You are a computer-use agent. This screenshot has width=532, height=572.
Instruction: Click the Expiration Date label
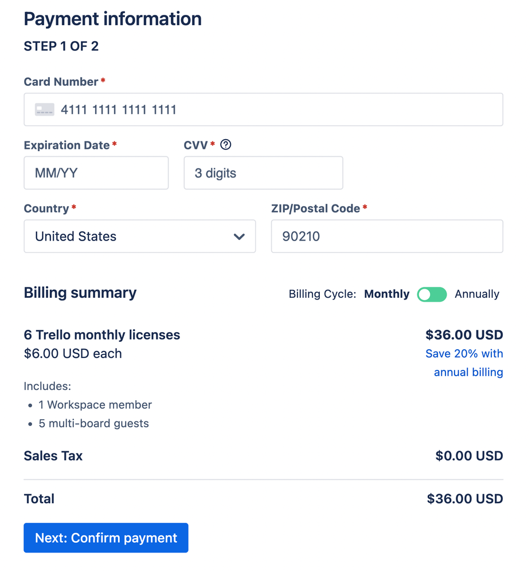pos(66,145)
